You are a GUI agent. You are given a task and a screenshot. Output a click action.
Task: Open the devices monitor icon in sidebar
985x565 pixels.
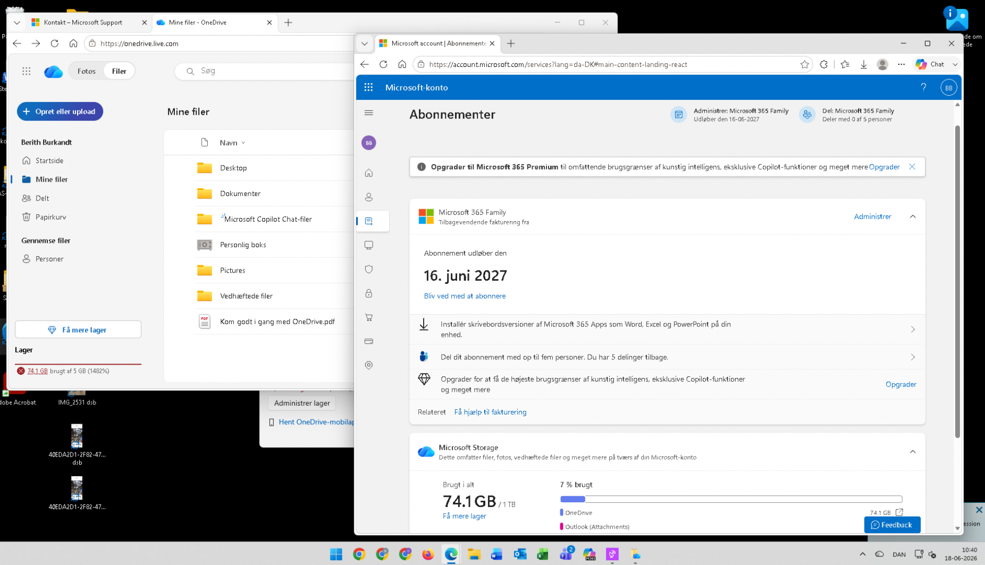368,245
